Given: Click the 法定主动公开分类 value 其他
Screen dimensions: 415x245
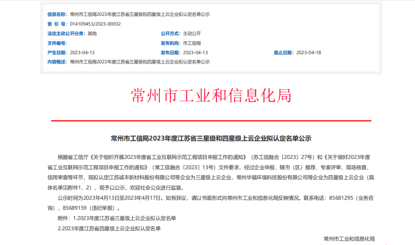Looking at the screenshot, I should pos(92,34).
